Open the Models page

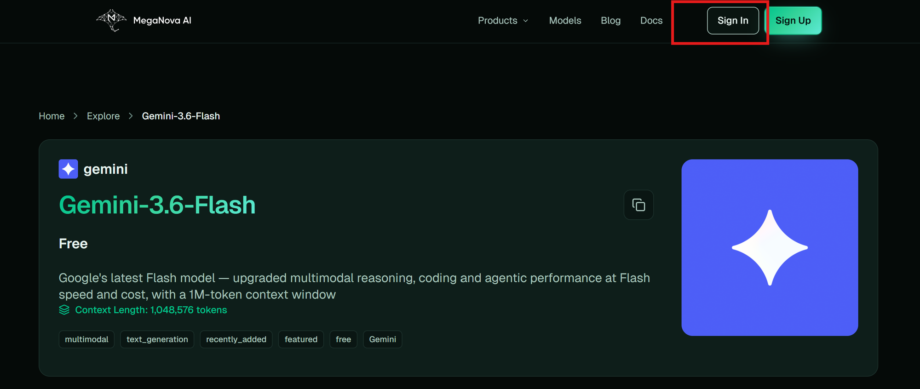click(565, 21)
